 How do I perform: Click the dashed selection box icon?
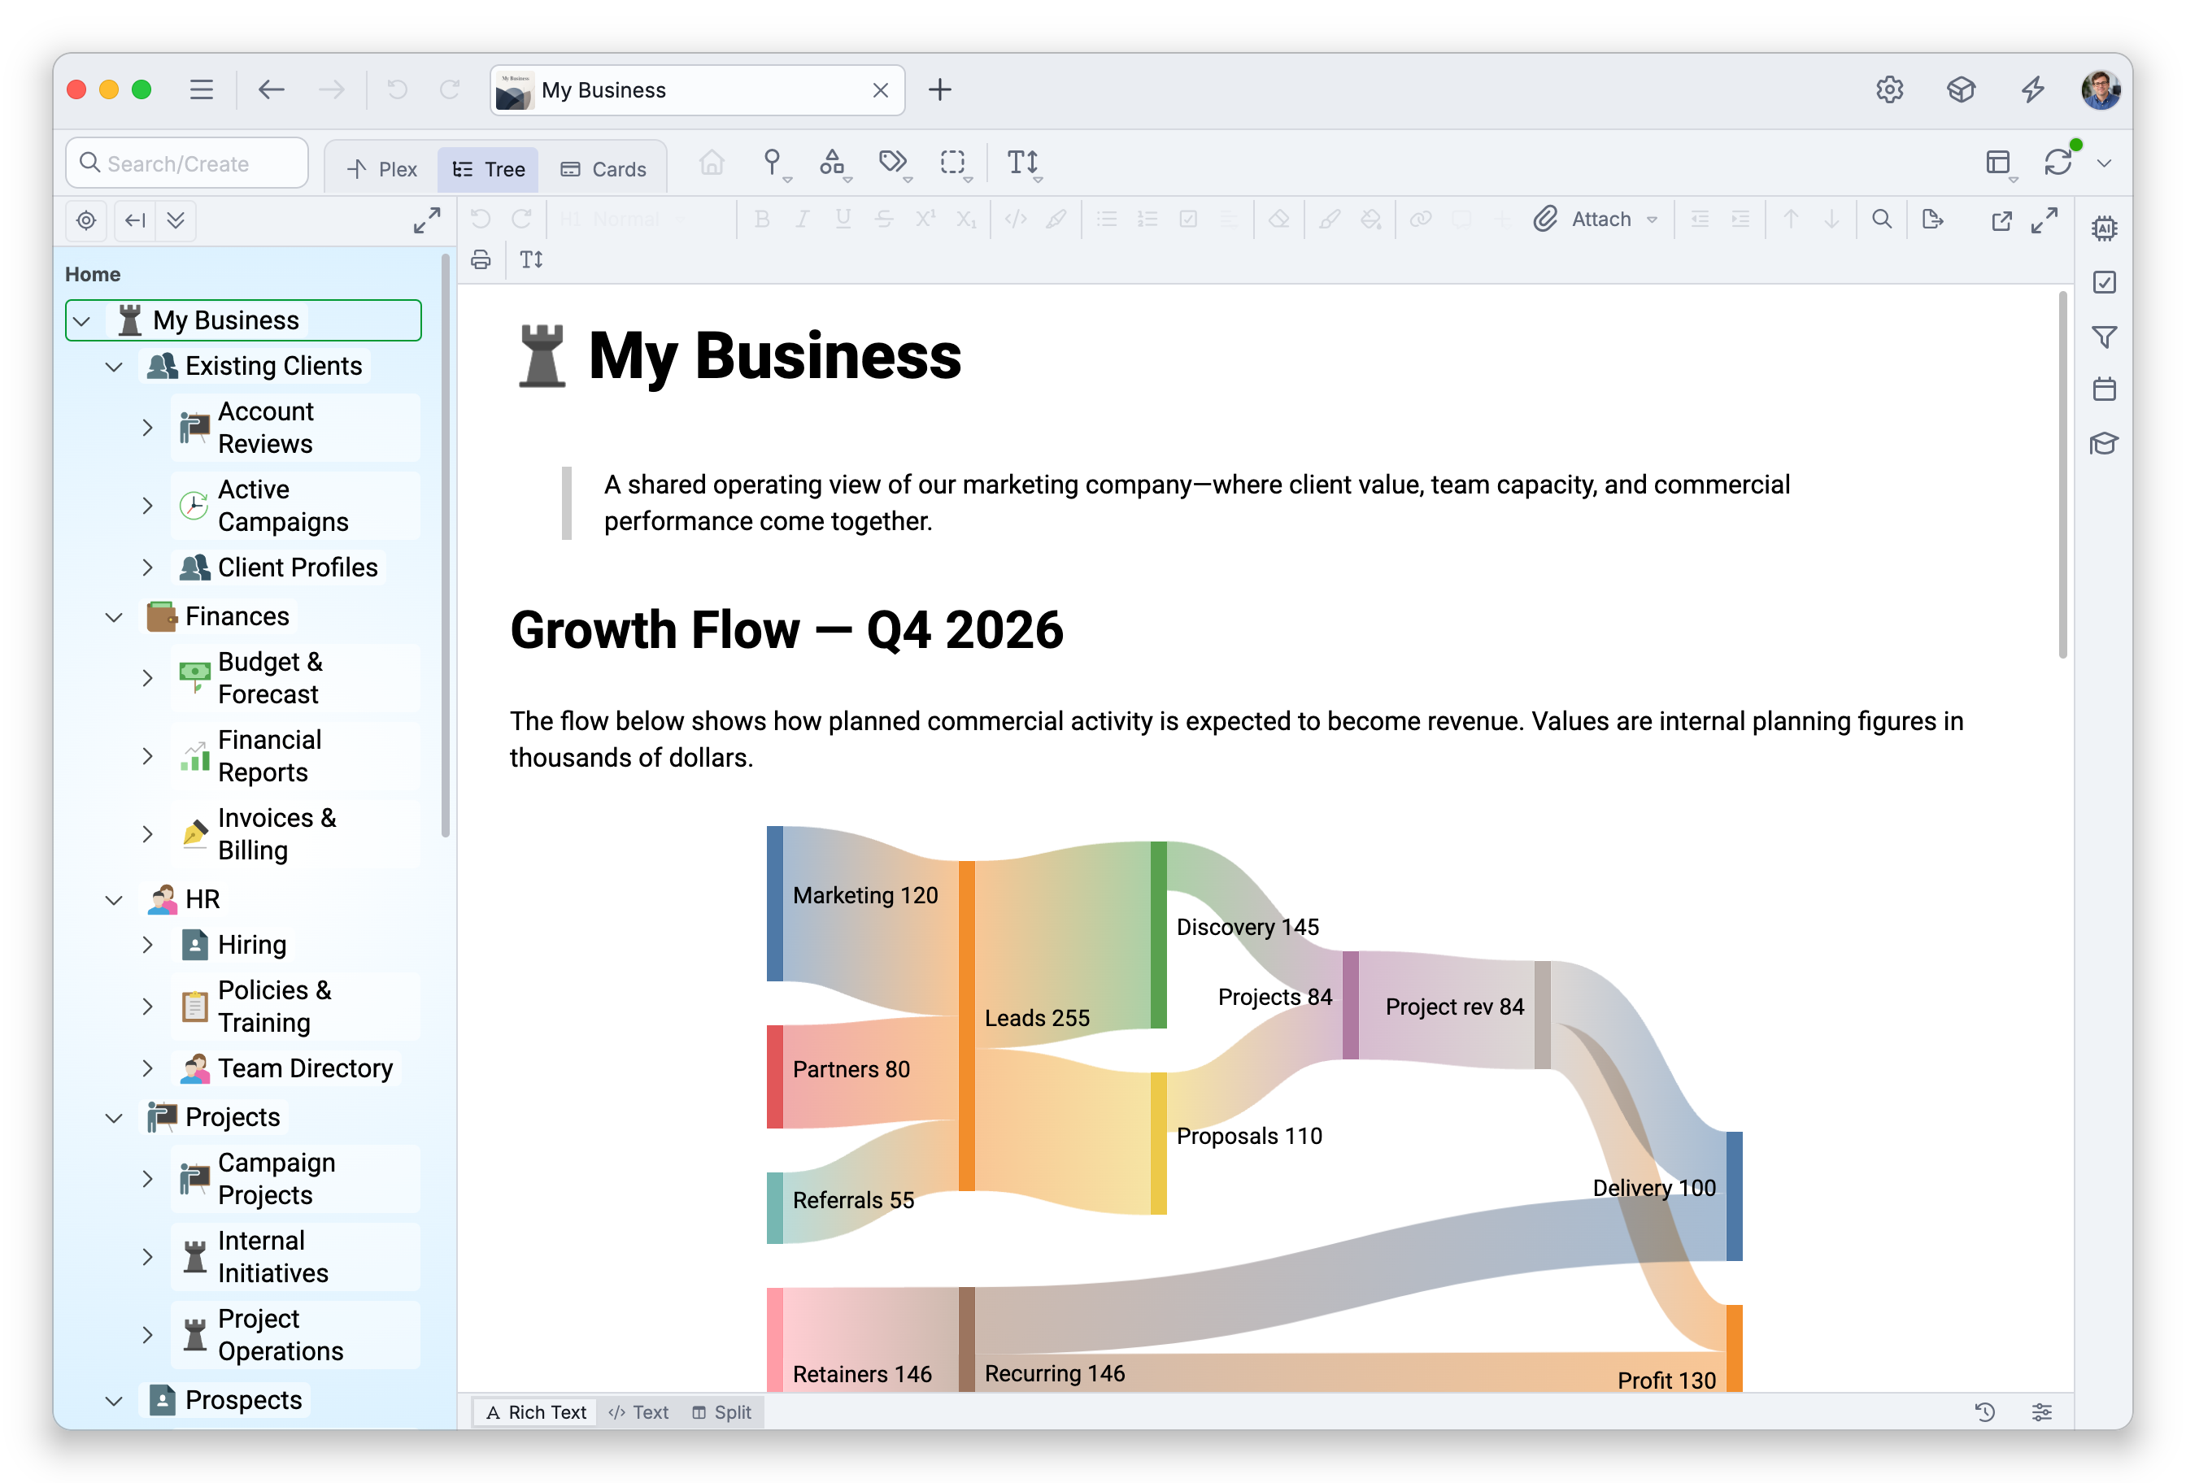tap(953, 163)
